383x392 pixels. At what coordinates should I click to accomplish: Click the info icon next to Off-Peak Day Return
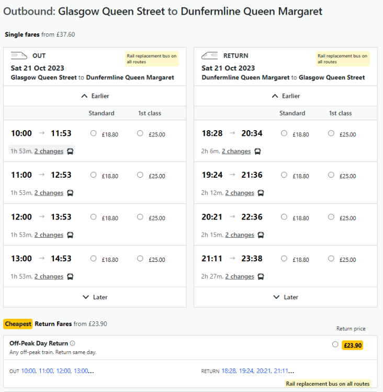tap(73, 343)
